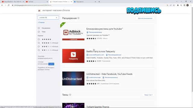Screen dimensions: 193x108
Task: Click the UnDistracted thumbnail
Action: click(x=73, y=79)
